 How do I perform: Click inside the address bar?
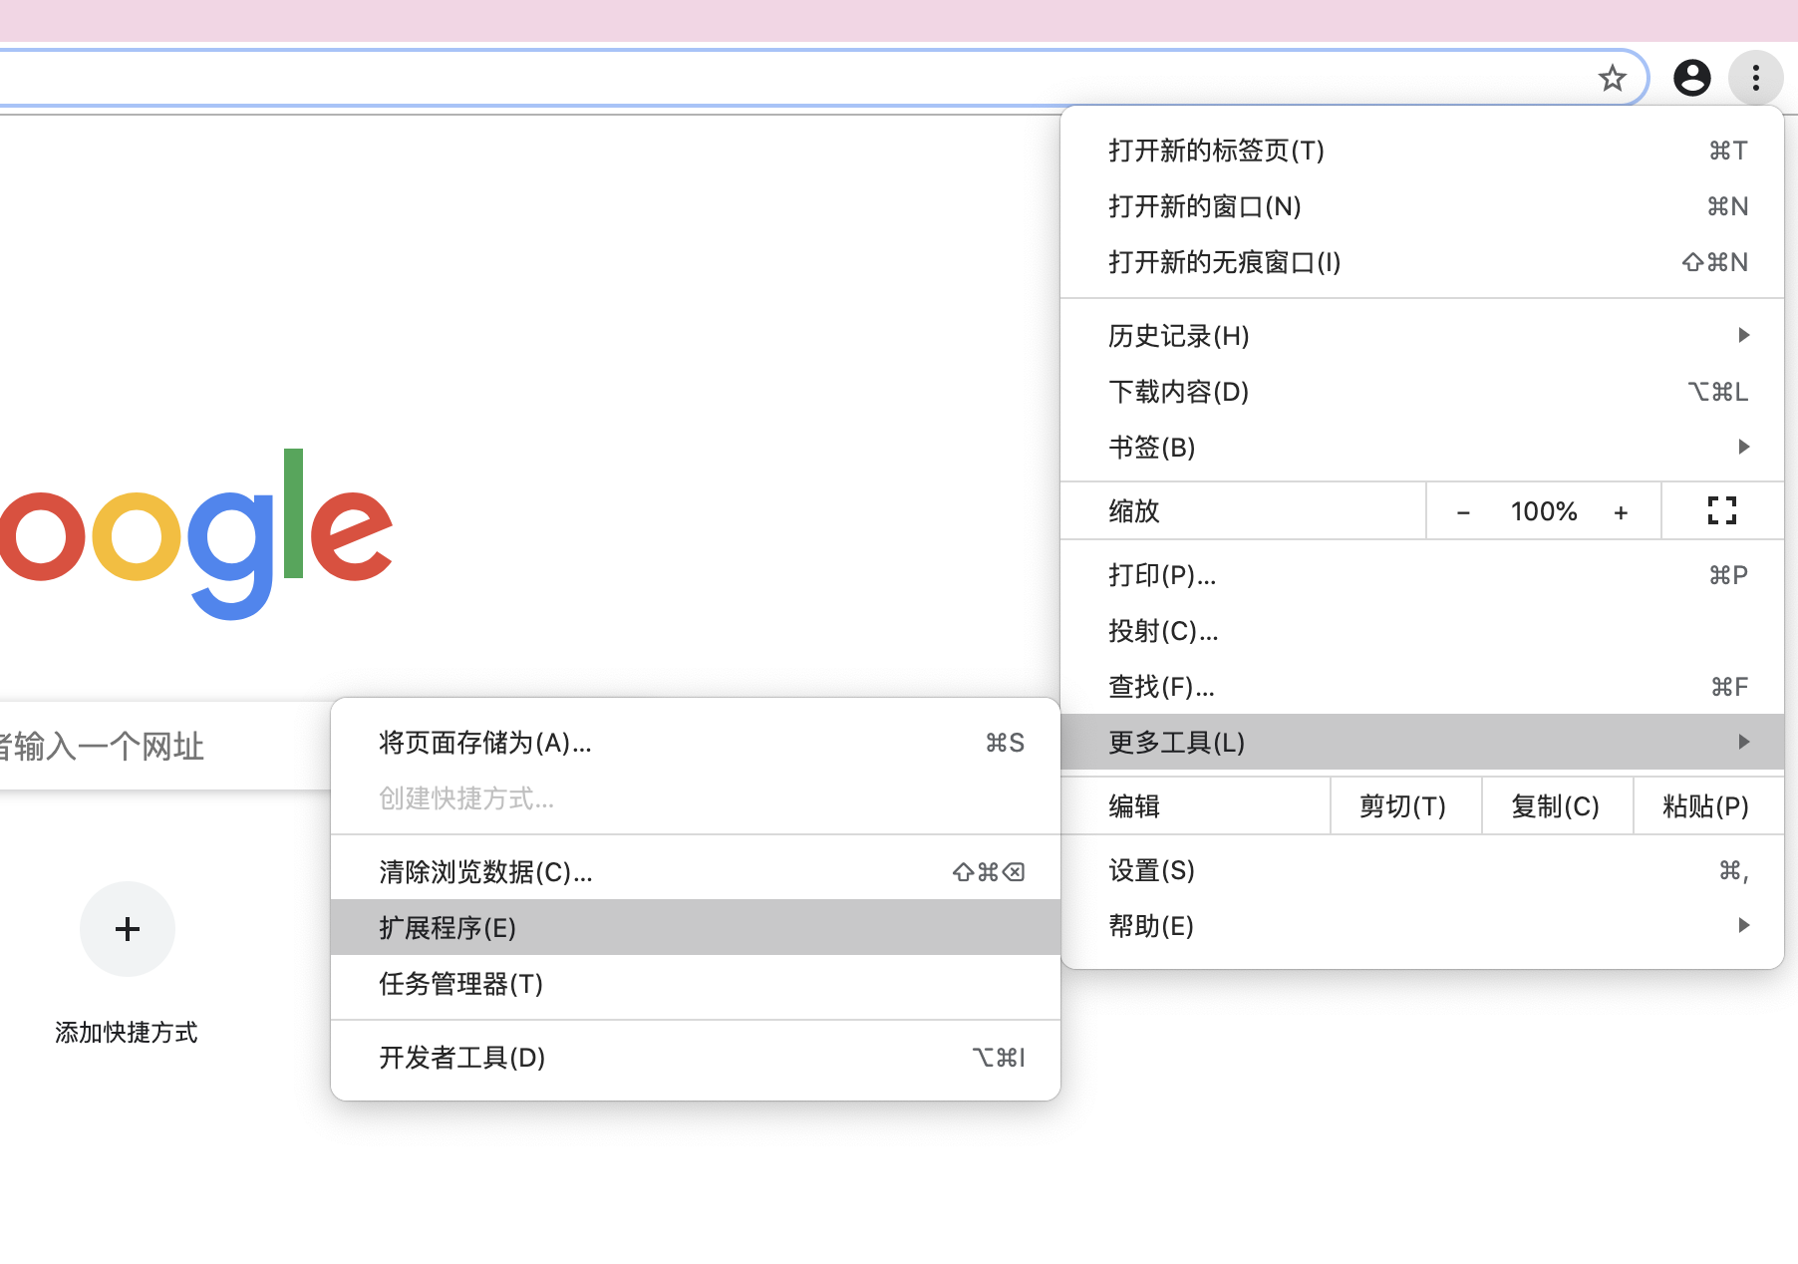tap(698, 77)
